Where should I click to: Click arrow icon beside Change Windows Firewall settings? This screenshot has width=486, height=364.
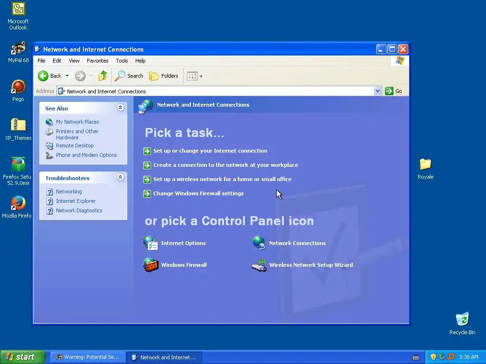[x=147, y=194]
